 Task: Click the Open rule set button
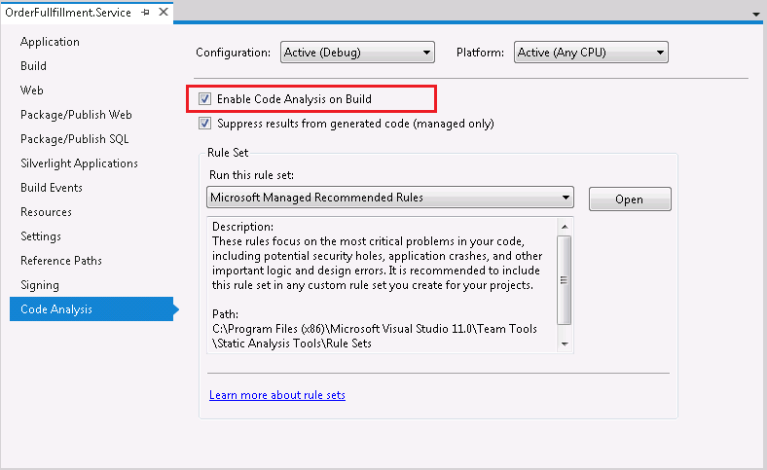(630, 199)
